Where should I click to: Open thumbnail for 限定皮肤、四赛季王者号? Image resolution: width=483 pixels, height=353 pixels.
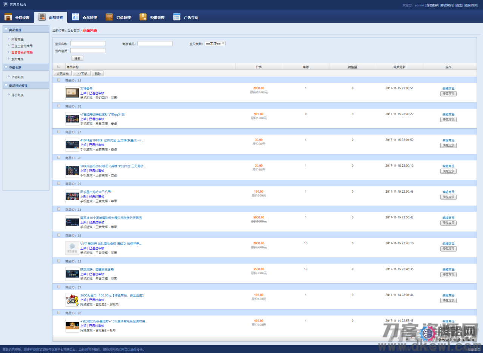[72, 274]
